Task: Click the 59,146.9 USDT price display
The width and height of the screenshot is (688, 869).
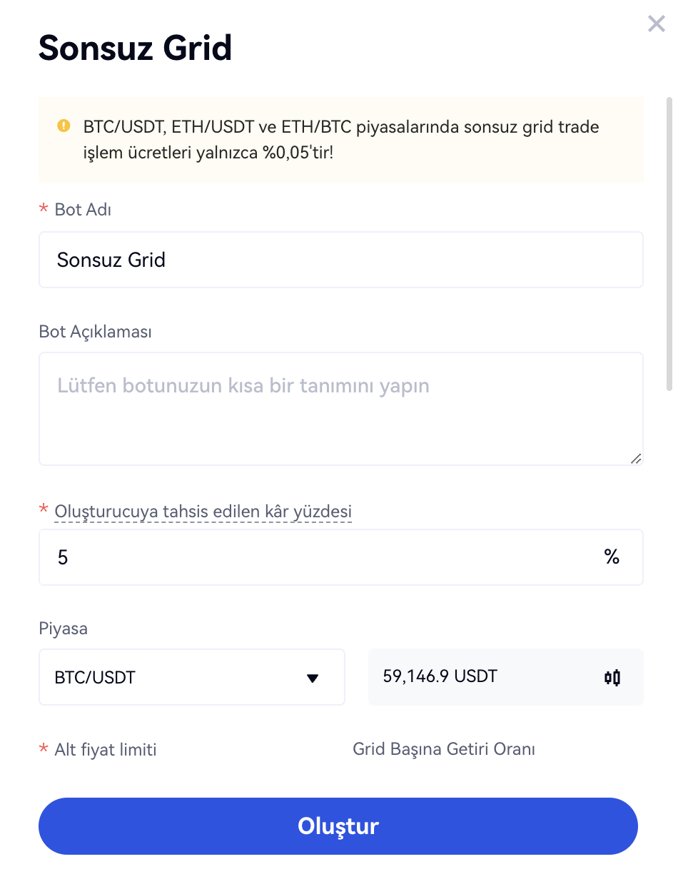Action: (440, 676)
